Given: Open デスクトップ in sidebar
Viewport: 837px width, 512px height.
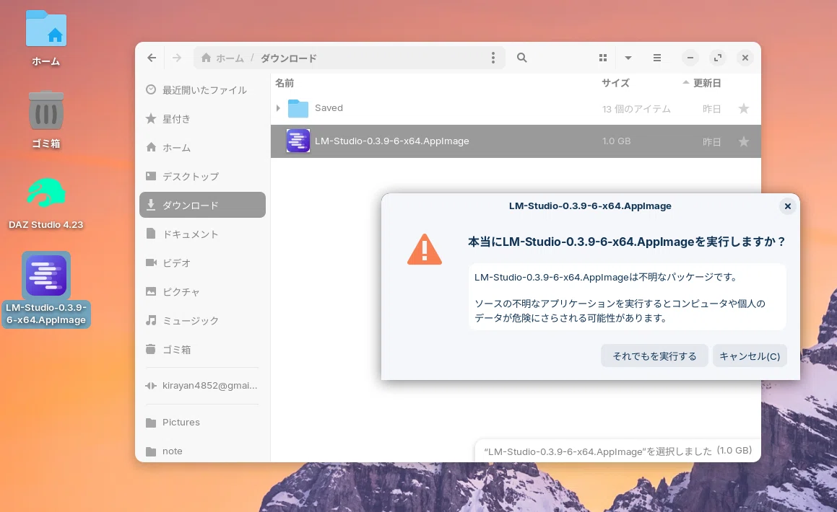Looking at the screenshot, I should click(202, 177).
